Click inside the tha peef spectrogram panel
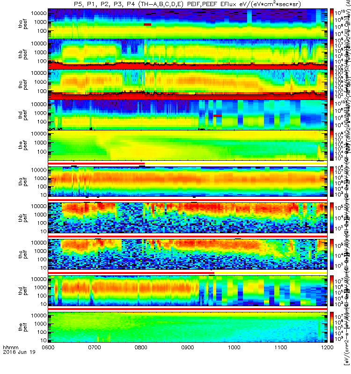Image resolution: width=351 pixels, height=374 pixels. tap(188, 24)
